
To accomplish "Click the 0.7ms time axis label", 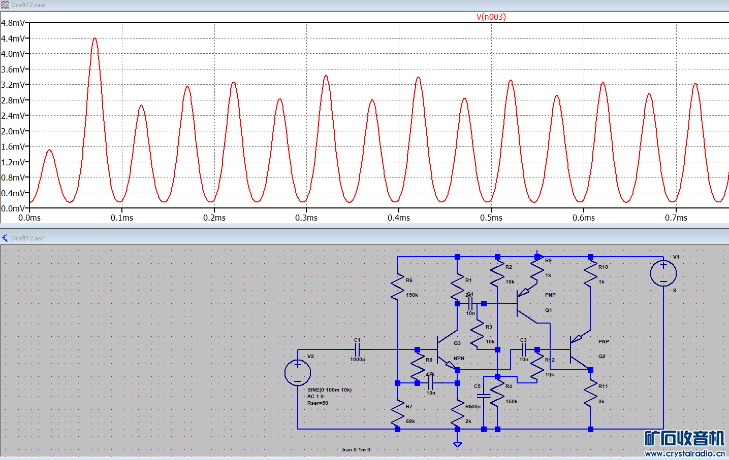I will [676, 218].
